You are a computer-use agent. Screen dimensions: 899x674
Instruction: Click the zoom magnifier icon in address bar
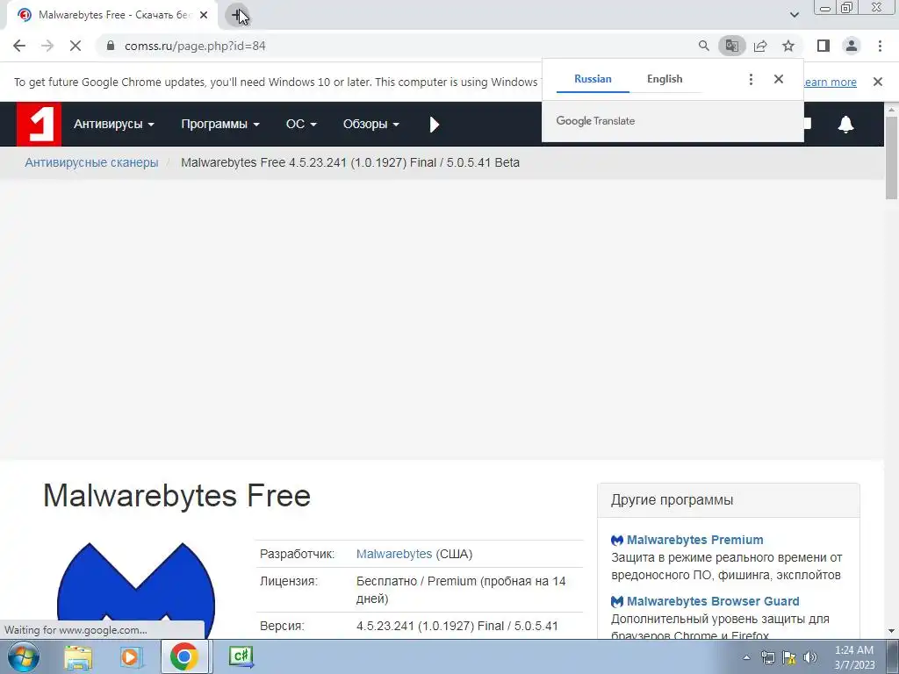[703, 46]
